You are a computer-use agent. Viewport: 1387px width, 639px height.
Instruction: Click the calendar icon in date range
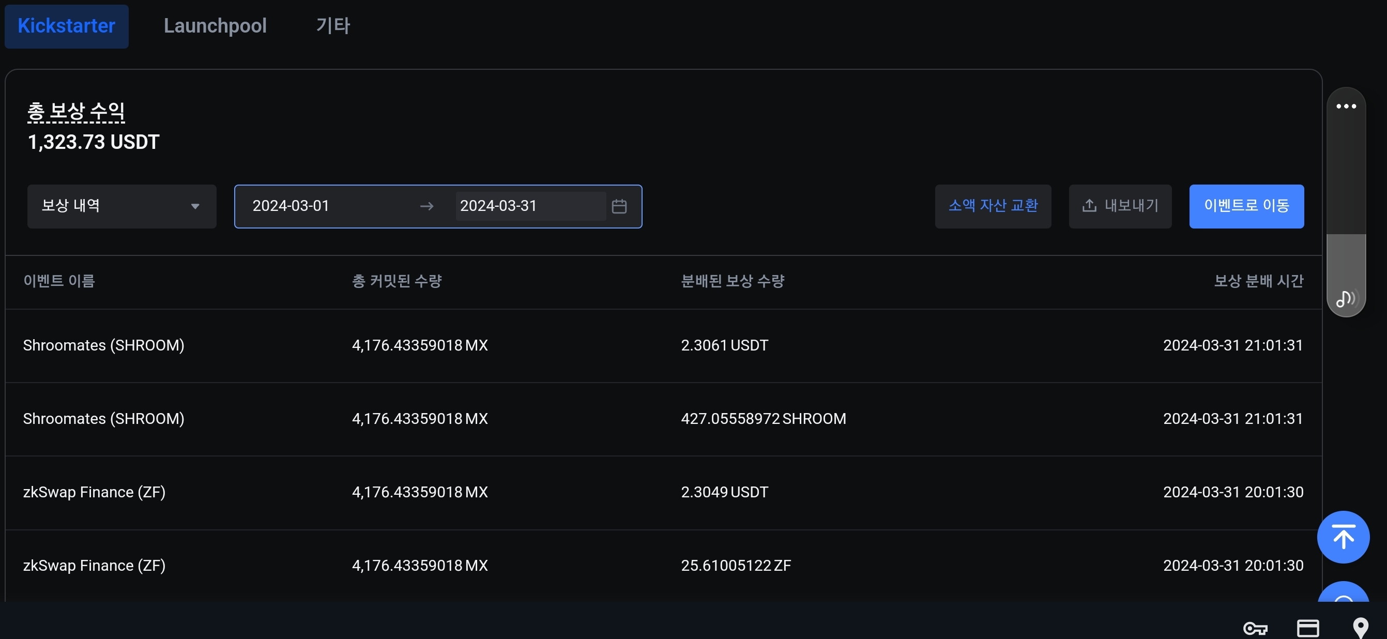[619, 206]
